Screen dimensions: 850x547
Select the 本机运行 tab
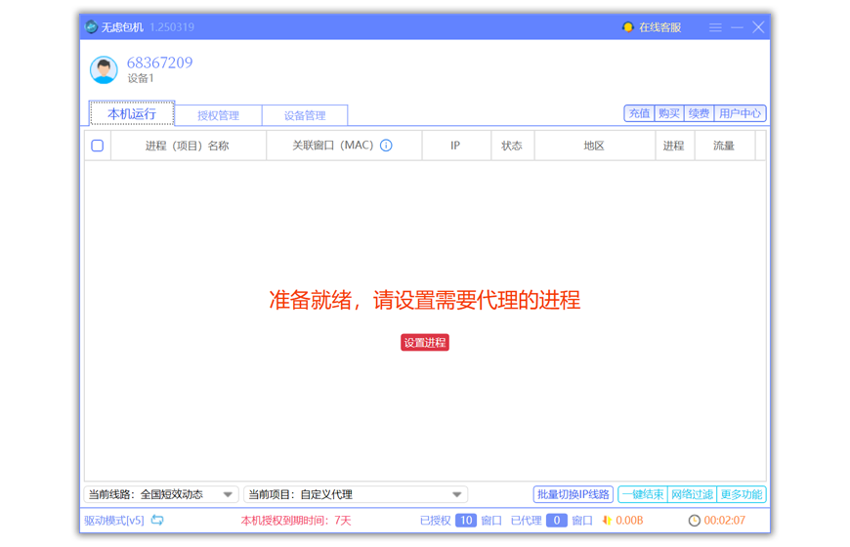(x=132, y=114)
